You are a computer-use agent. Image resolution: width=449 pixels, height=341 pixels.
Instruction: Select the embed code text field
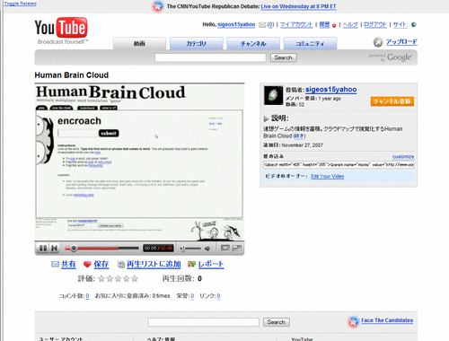click(x=339, y=164)
